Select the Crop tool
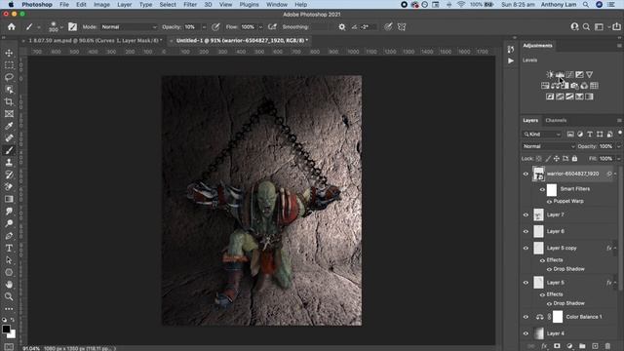The height and width of the screenshot is (351, 624). [x=9, y=101]
